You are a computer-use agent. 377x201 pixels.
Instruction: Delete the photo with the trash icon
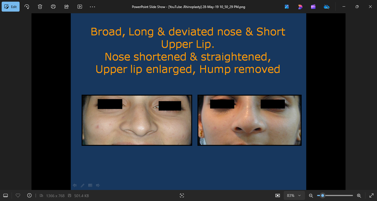tap(40, 7)
